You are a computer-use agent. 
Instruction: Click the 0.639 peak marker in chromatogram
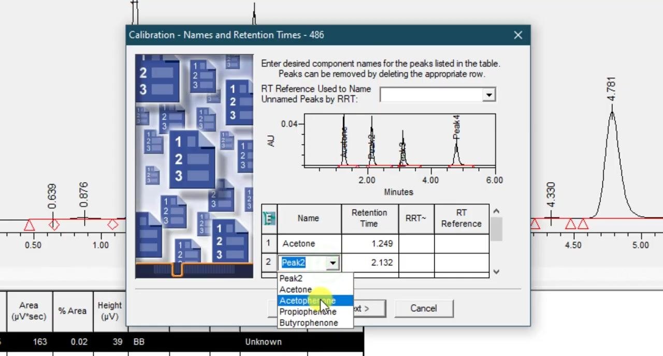[x=52, y=196]
